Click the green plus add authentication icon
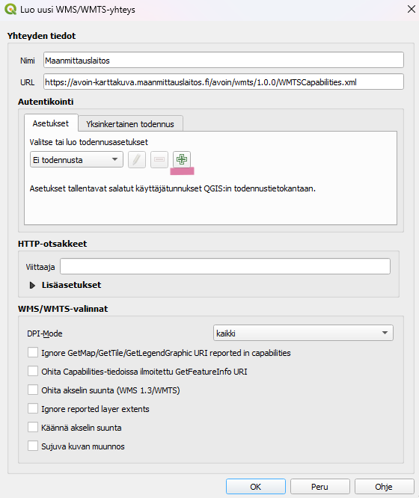This screenshot has width=419, height=498. point(182,159)
